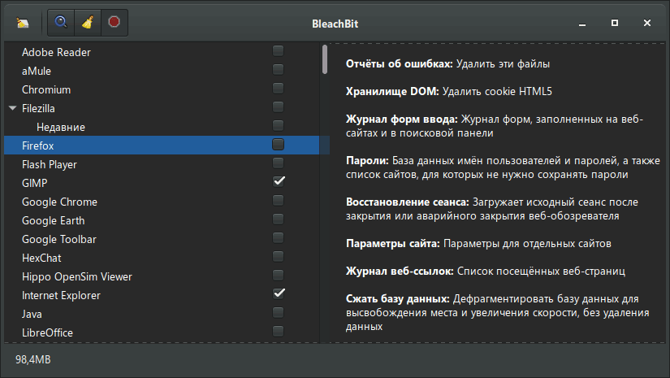Click the 98,4MB status bar text
This screenshot has height=378, width=670.
click(x=33, y=359)
